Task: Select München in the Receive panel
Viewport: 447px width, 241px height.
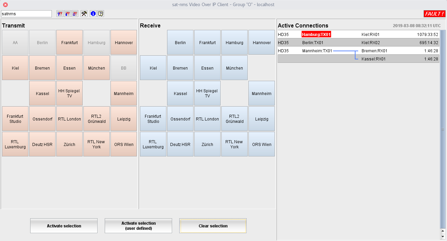Action: 235,68
